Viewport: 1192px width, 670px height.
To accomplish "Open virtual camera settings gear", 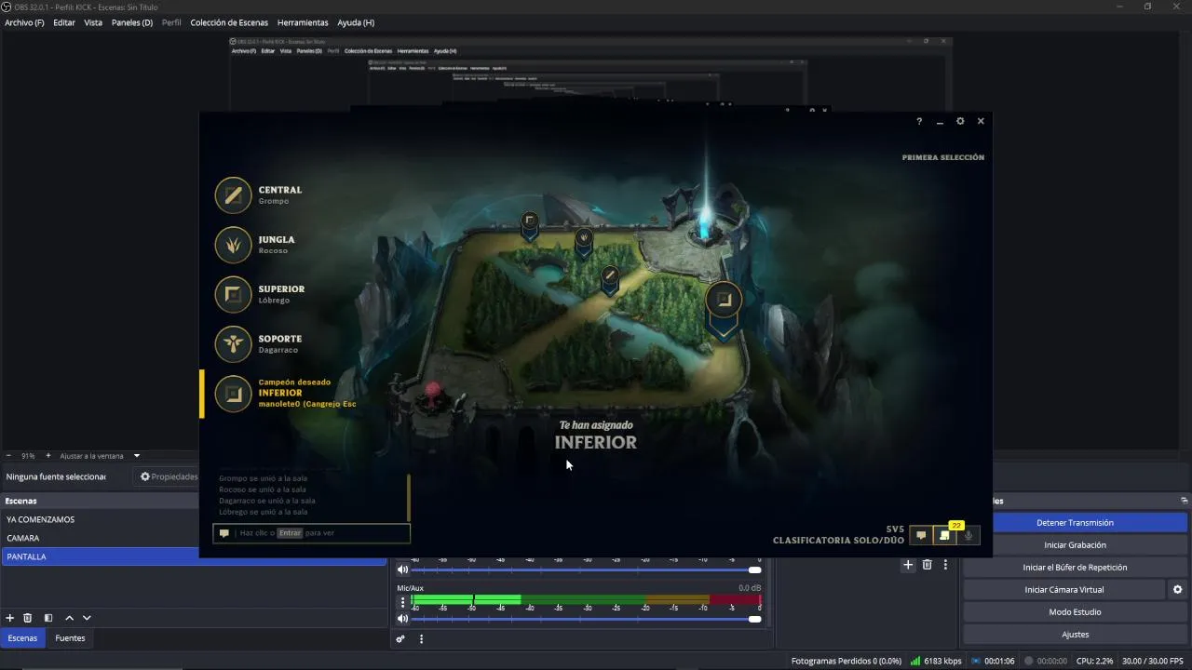I will 1177,590.
